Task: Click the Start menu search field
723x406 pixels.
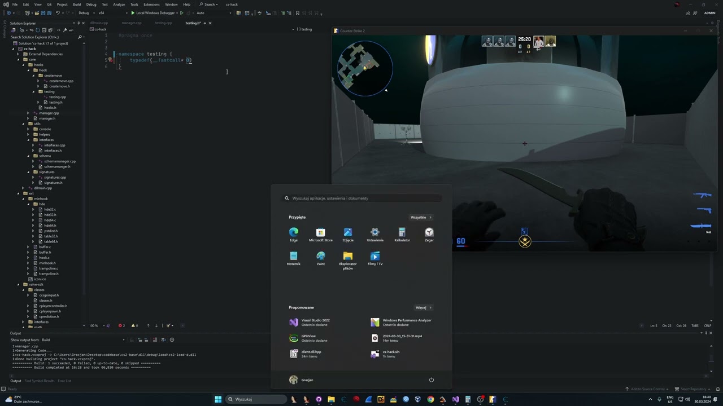Action: (x=361, y=198)
